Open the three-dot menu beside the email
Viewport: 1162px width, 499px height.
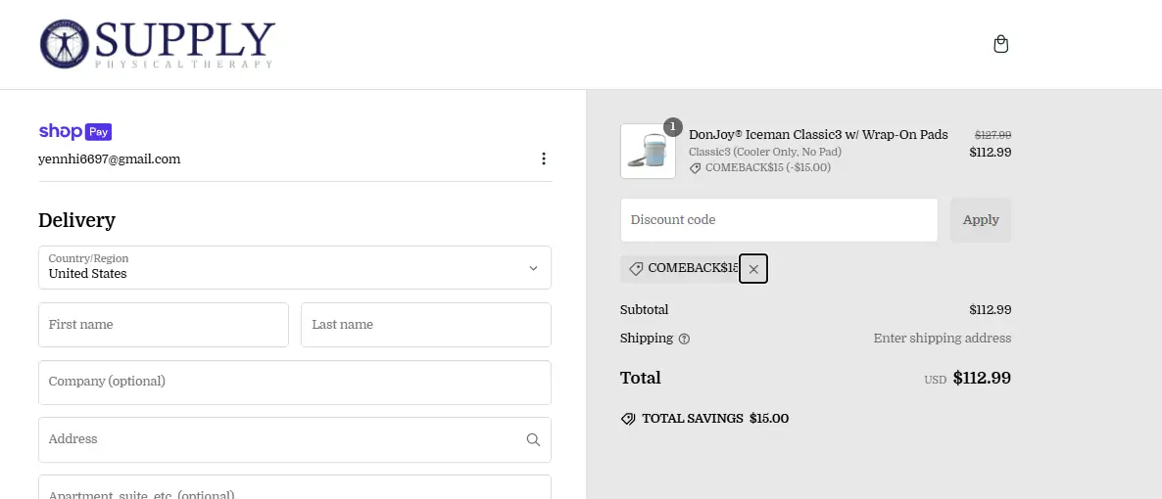(544, 159)
